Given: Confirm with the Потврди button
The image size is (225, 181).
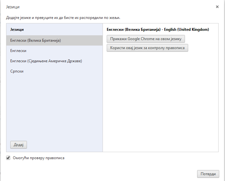Looking at the screenshot, I should [208, 174].
